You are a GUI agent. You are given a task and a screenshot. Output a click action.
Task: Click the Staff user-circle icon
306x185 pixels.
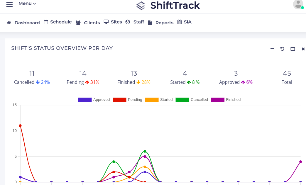tap(128, 22)
